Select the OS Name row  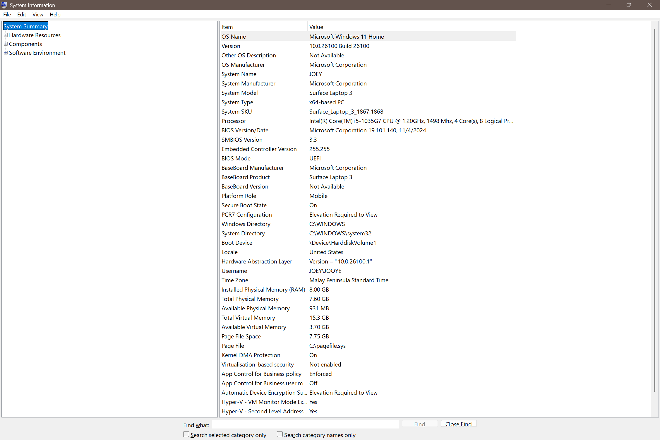[x=368, y=37]
